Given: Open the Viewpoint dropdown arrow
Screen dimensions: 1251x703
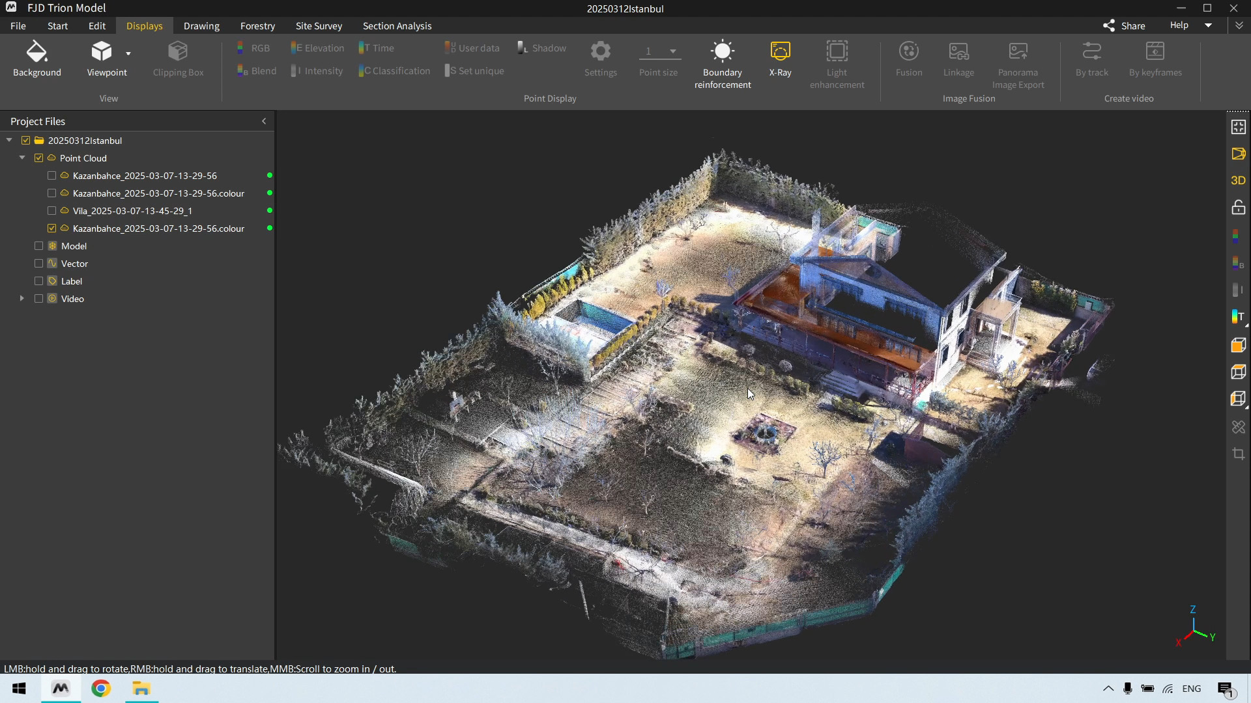Looking at the screenshot, I should tap(128, 53).
